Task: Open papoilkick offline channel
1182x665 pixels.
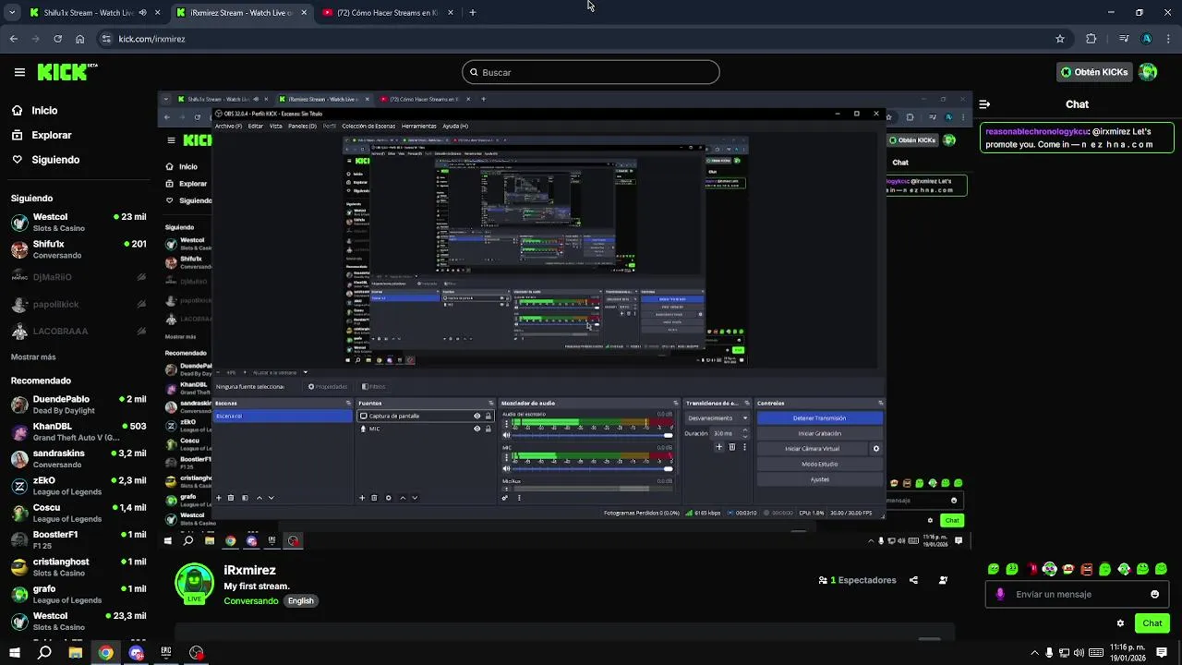Action: click(x=78, y=304)
